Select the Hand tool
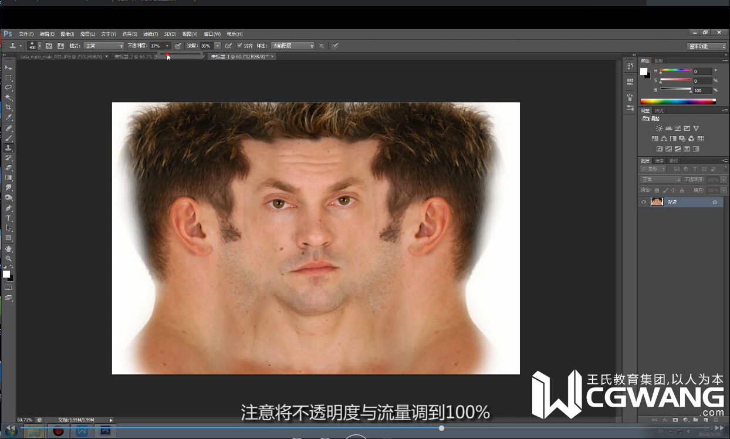 (8, 249)
